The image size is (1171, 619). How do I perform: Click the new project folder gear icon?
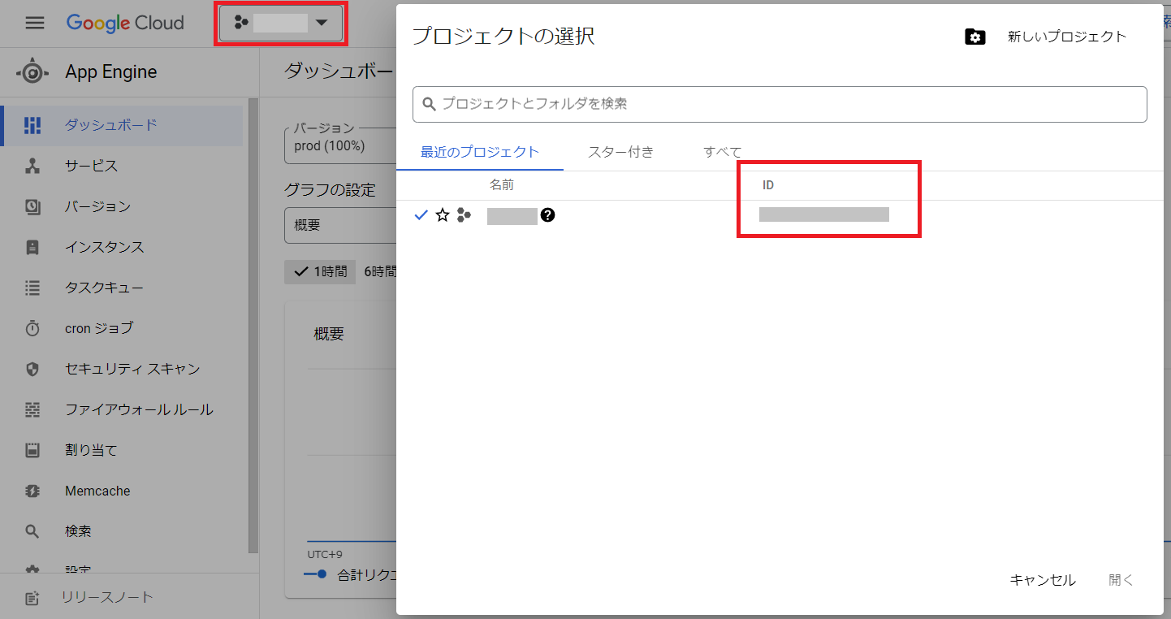click(975, 37)
